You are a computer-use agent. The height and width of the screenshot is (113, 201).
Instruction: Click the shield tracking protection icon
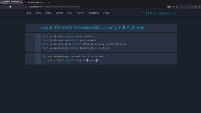pyautogui.click(x=26, y=7)
